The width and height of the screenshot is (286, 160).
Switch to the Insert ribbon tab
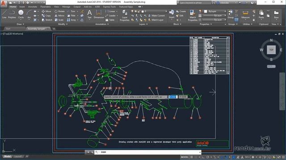pos(22,7)
